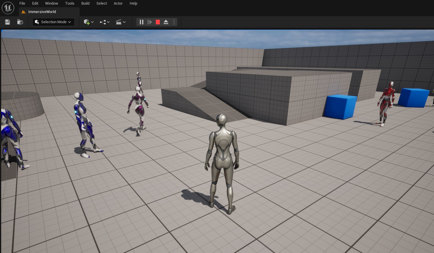Open the Actor menu

[x=118, y=3]
